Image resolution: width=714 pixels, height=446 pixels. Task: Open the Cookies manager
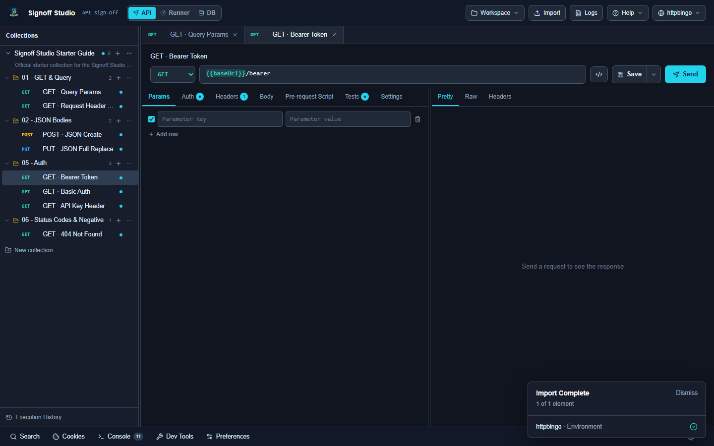[x=68, y=437]
